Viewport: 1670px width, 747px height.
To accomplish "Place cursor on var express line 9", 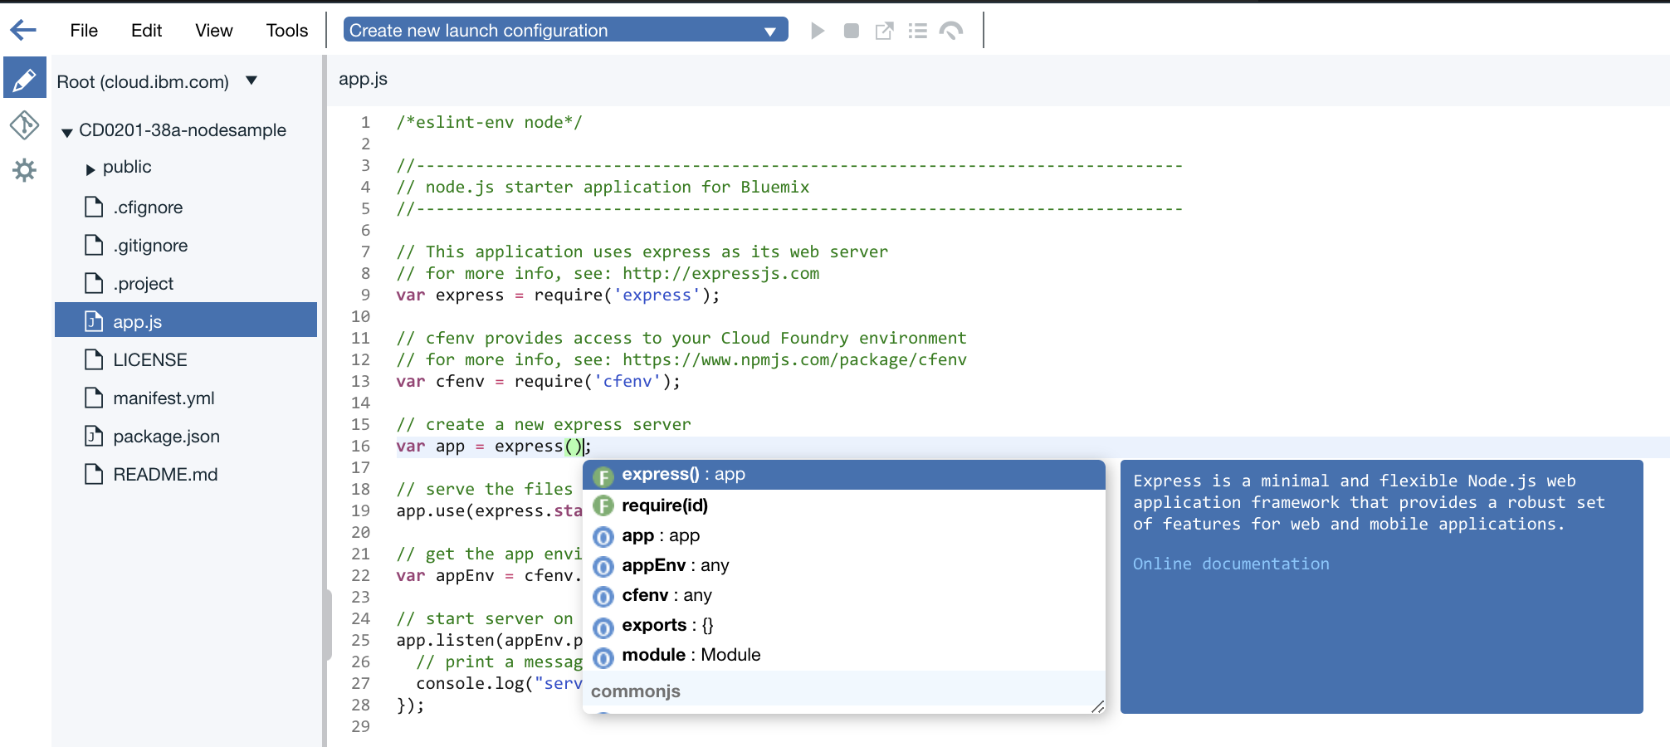I will pyautogui.click(x=558, y=295).
